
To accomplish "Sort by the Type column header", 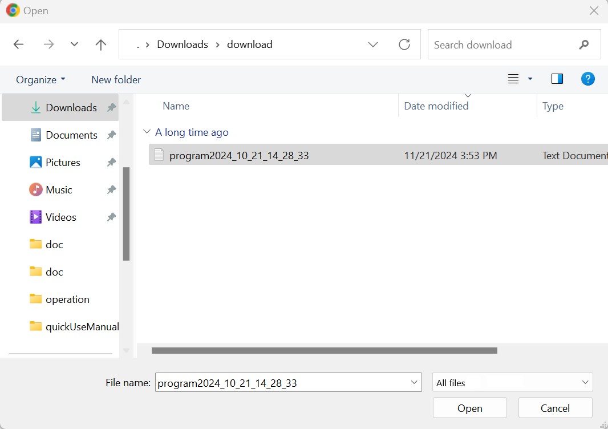I will click(553, 106).
